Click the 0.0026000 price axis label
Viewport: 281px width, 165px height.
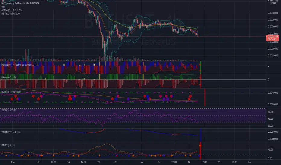click(x=273, y=26)
